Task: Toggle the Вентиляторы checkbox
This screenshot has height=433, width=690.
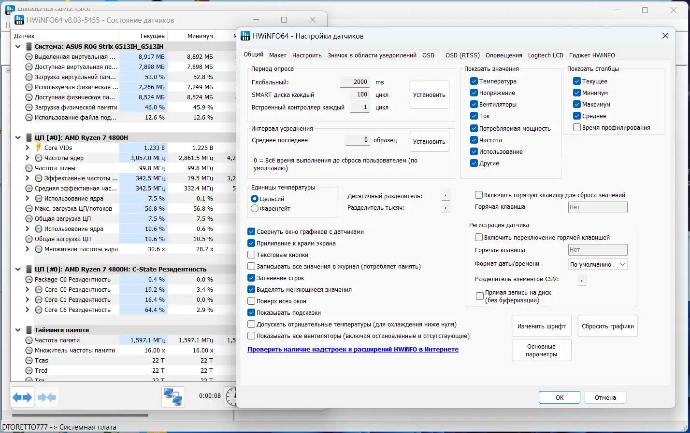Action: tap(474, 105)
